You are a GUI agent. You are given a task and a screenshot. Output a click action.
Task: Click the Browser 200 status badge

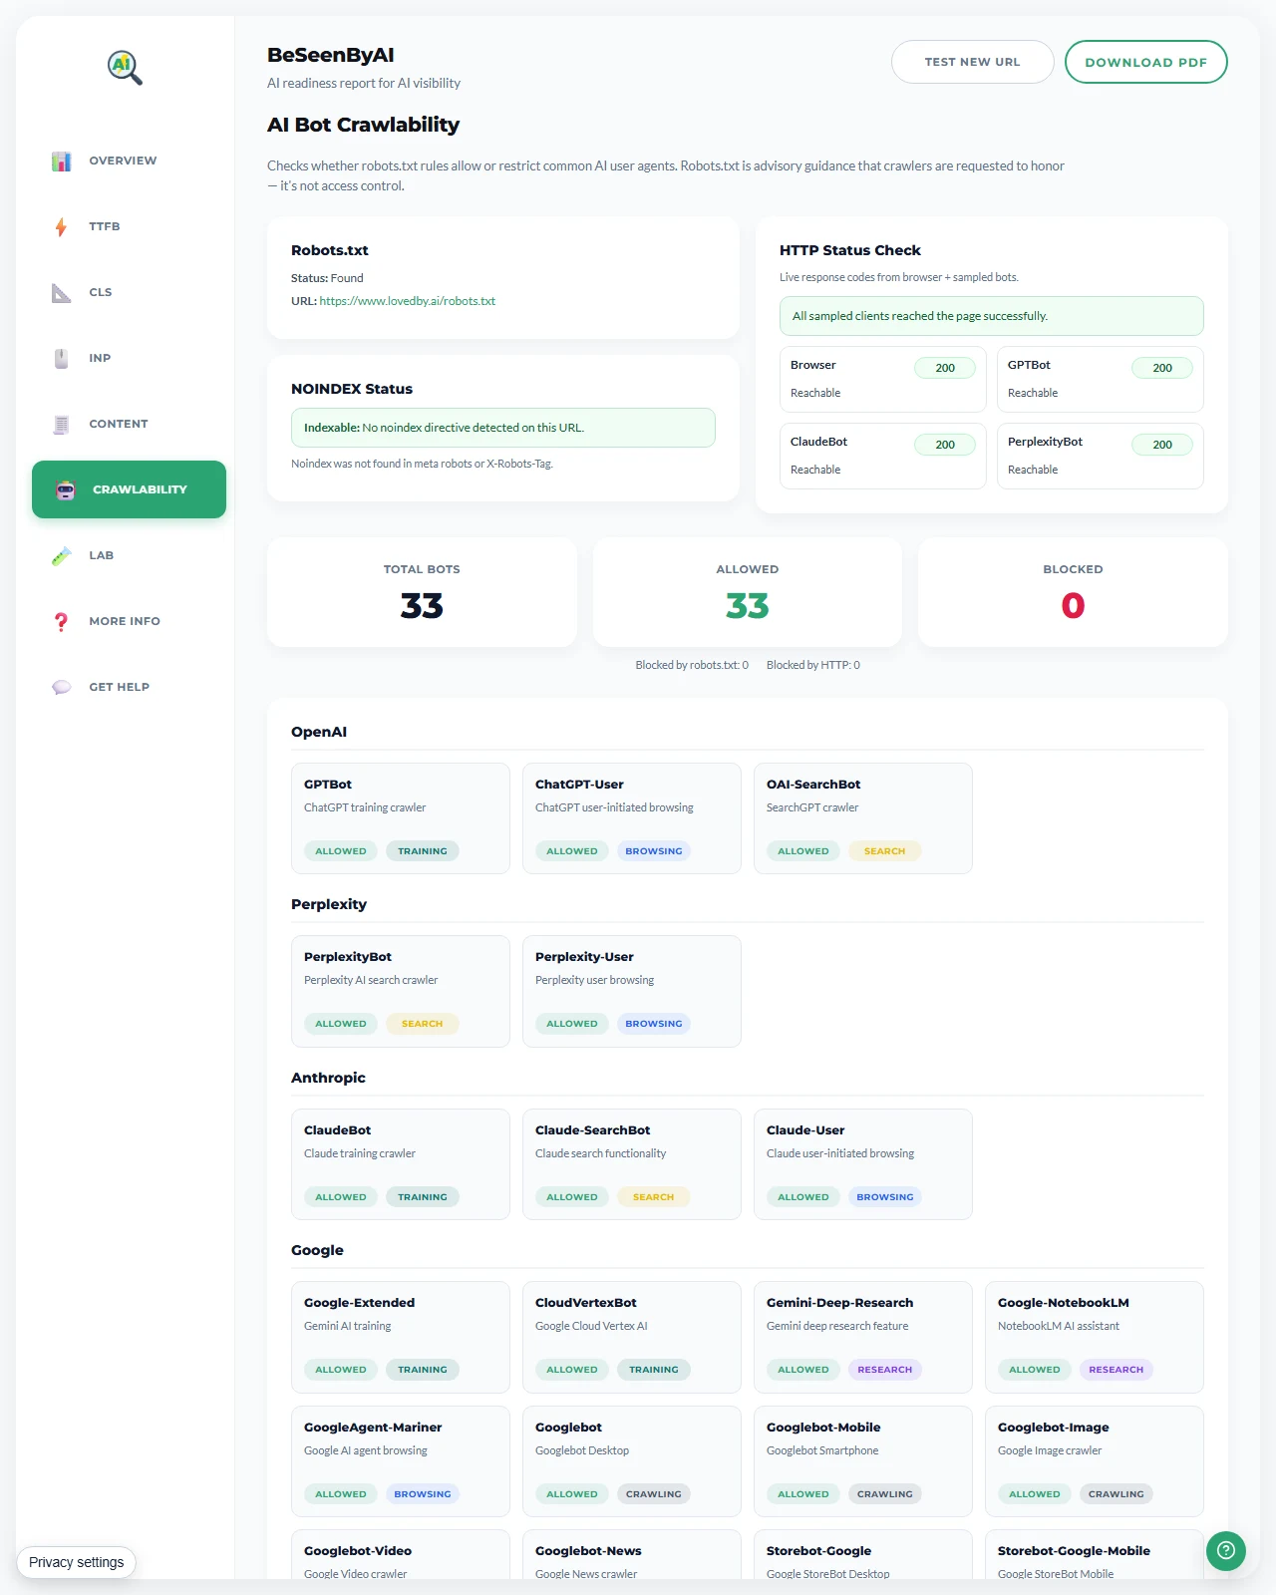click(x=945, y=368)
